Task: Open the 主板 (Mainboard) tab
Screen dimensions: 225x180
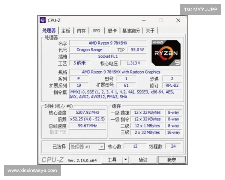Action: coord(66,31)
